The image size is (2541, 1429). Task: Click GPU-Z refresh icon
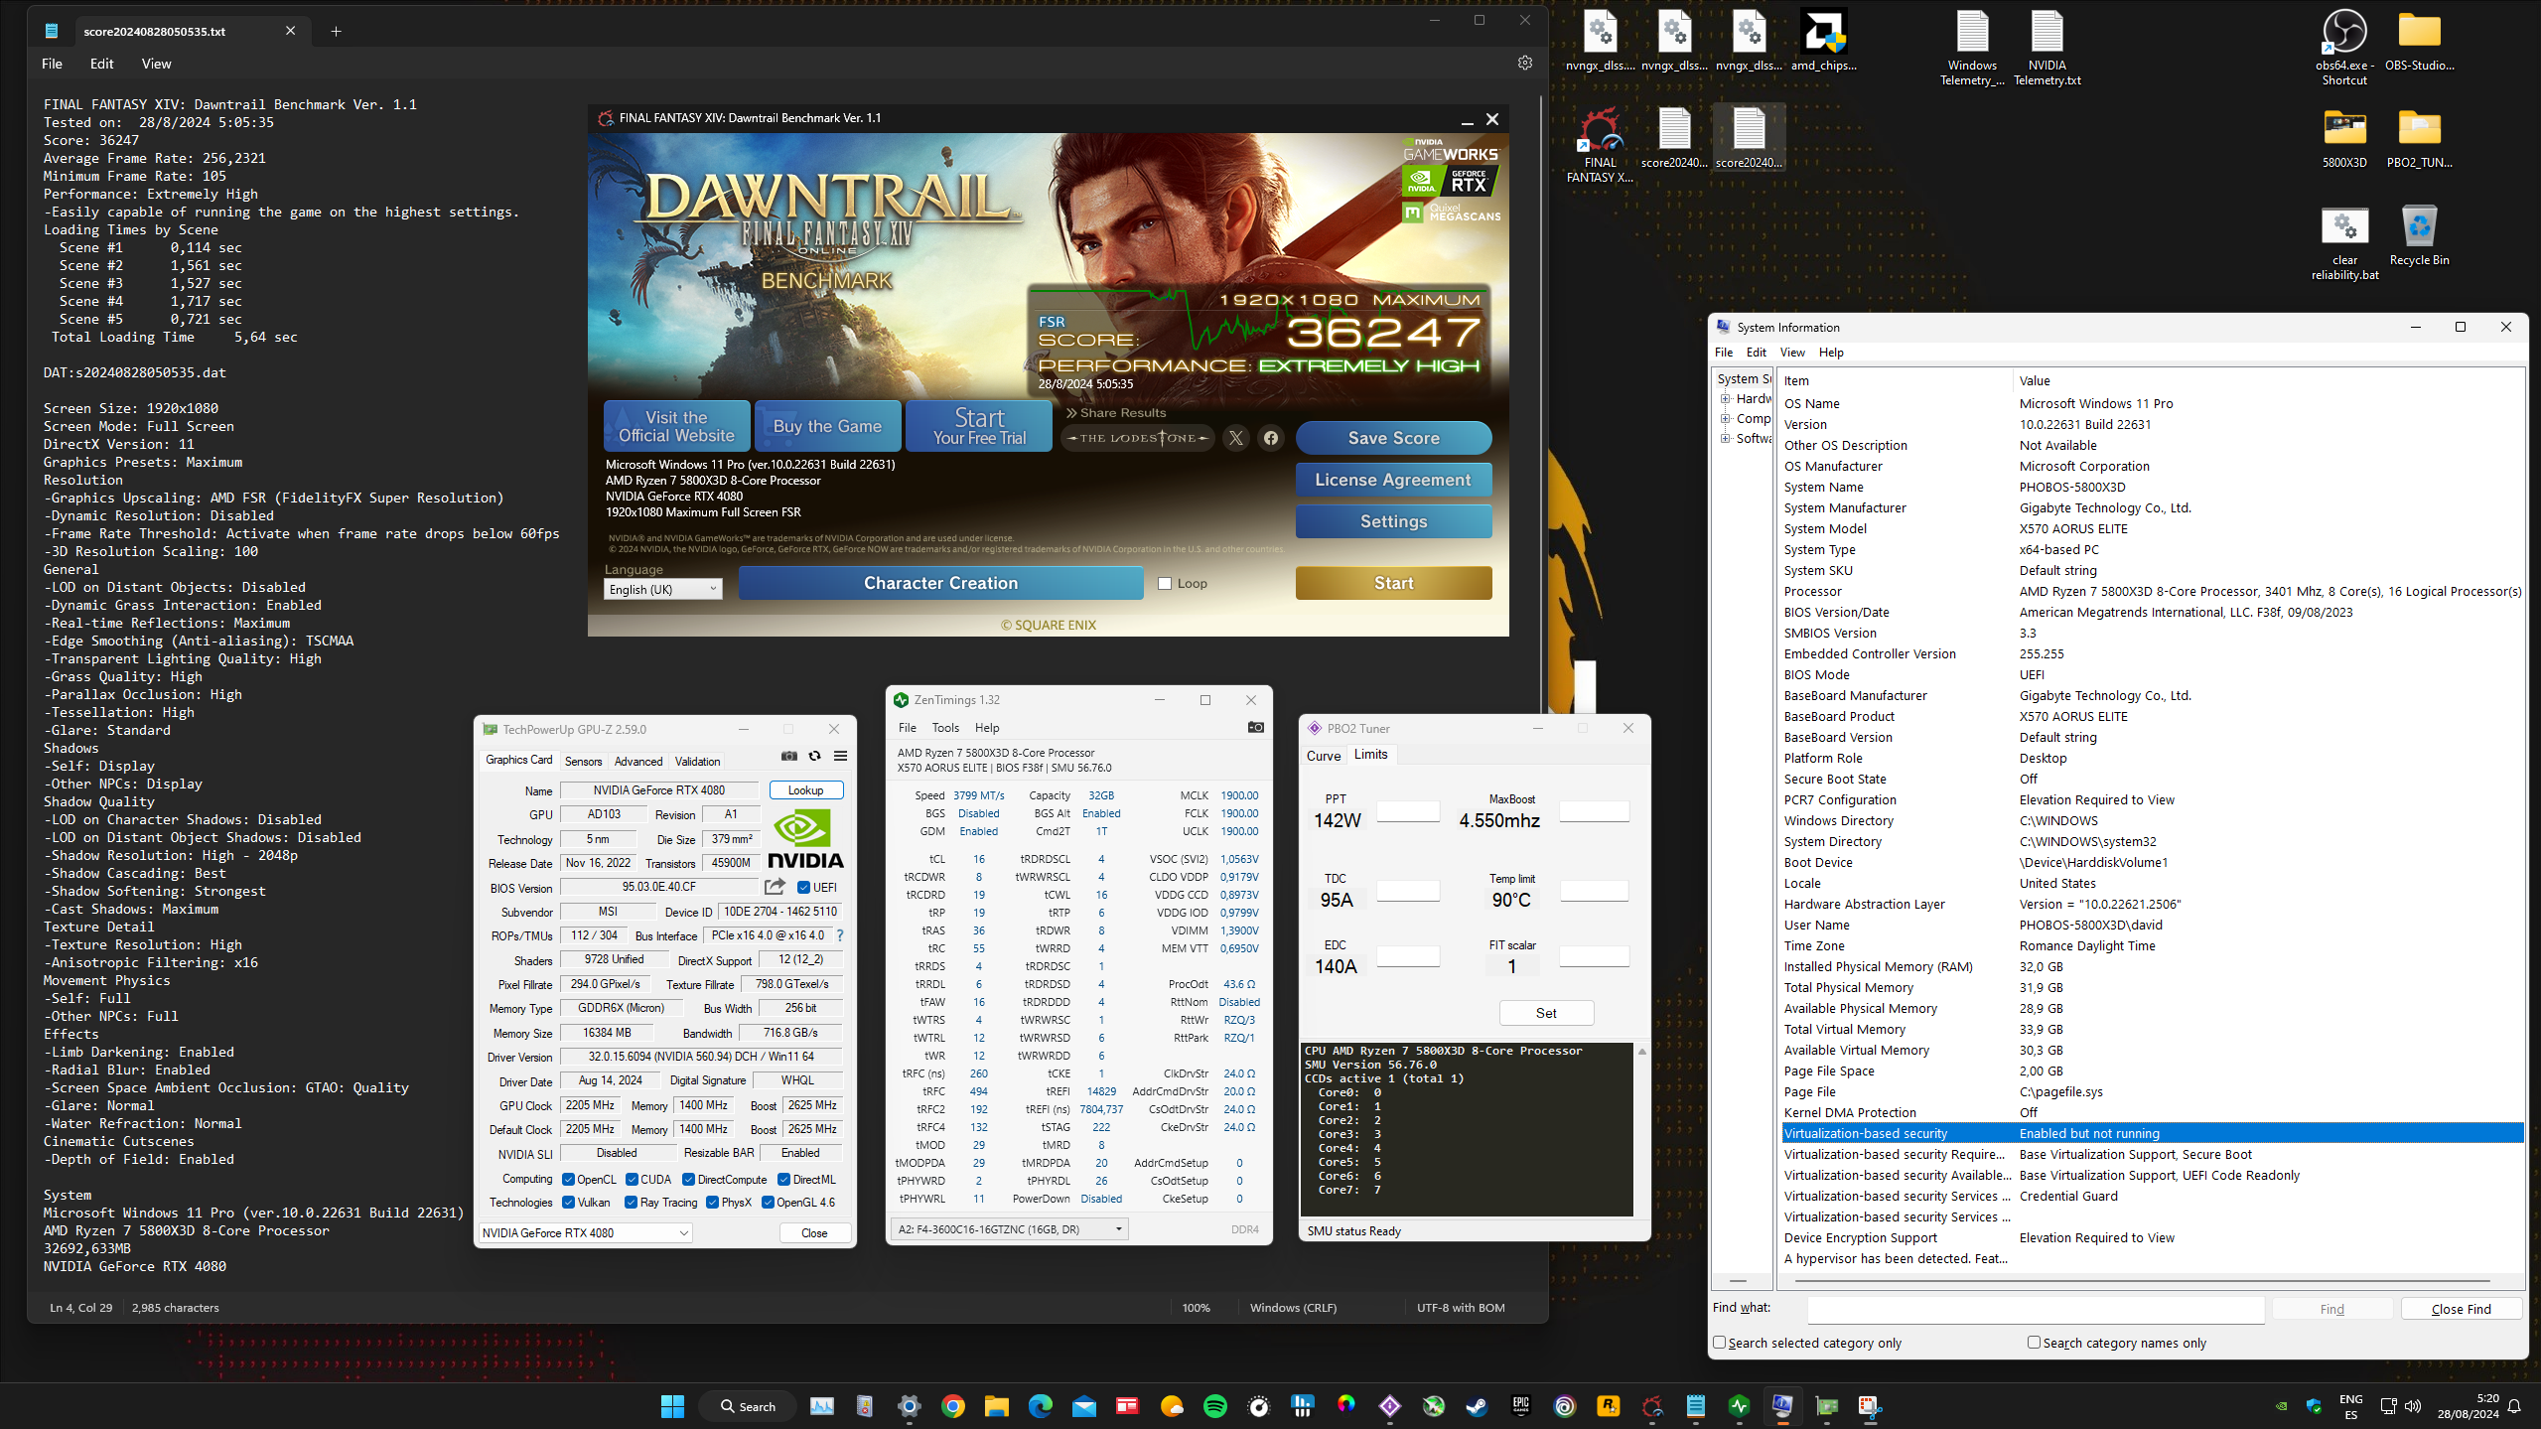point(815,756)
